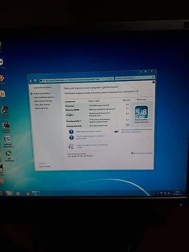Click the desktop shortcut showing a cream-coloured stack
189x252 pixels.
3,95
